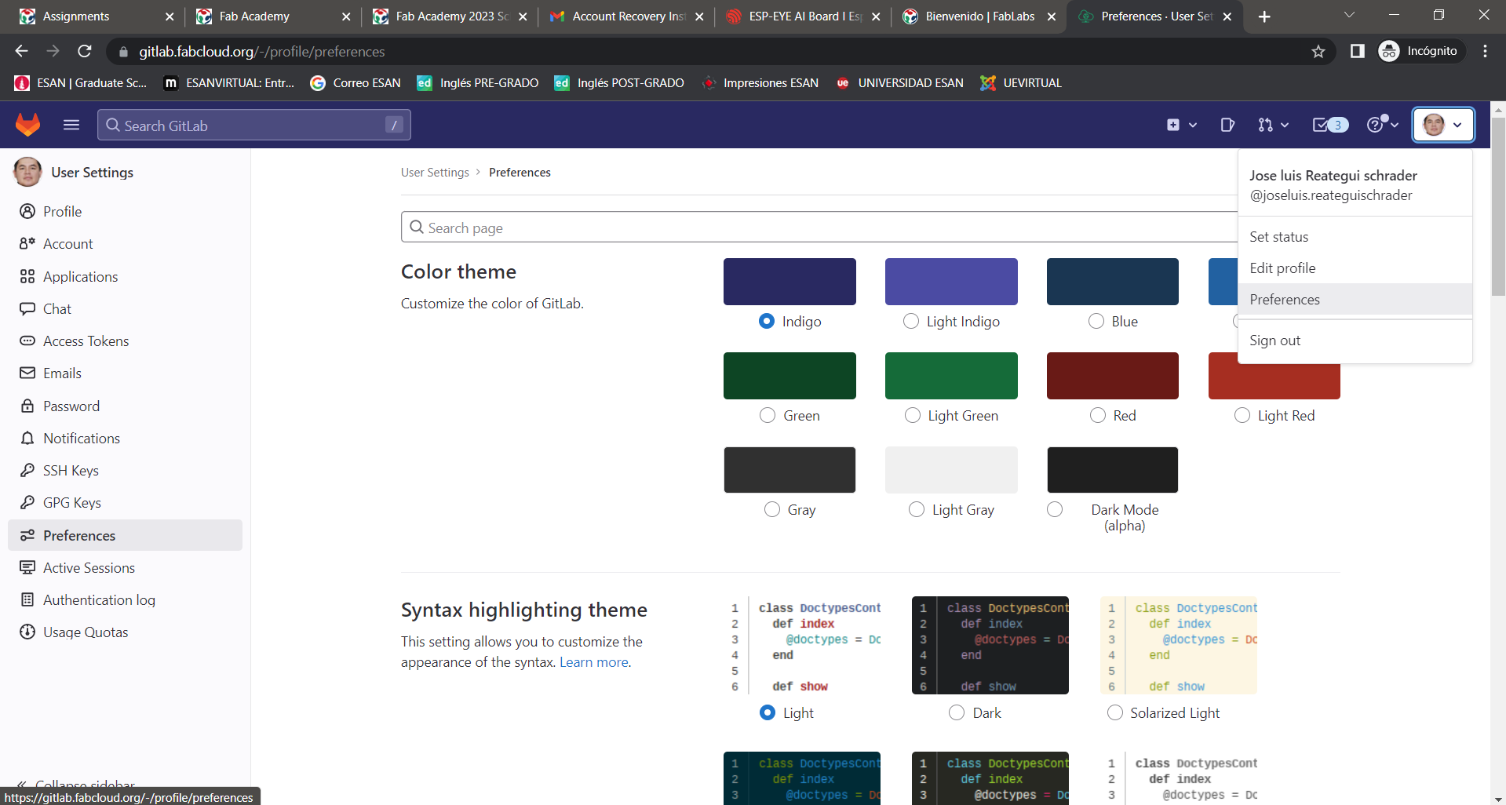This screenshot has height=805, width=1506.
Task: Choose the Green theme radio button
Action: pyautogui.click(x=768, y=415)
